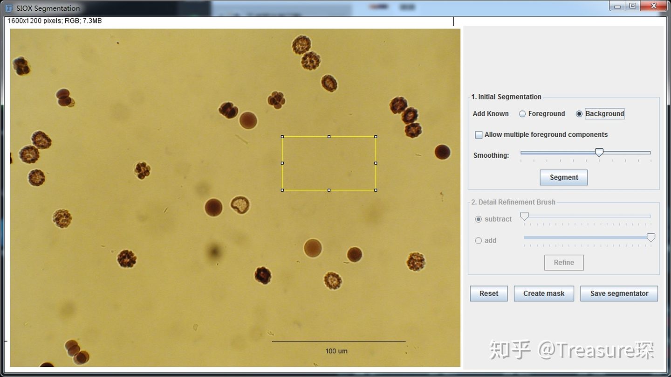
Task: Click the 'Add Known' label
Action: pyautogui.click(x=491, y=114)
